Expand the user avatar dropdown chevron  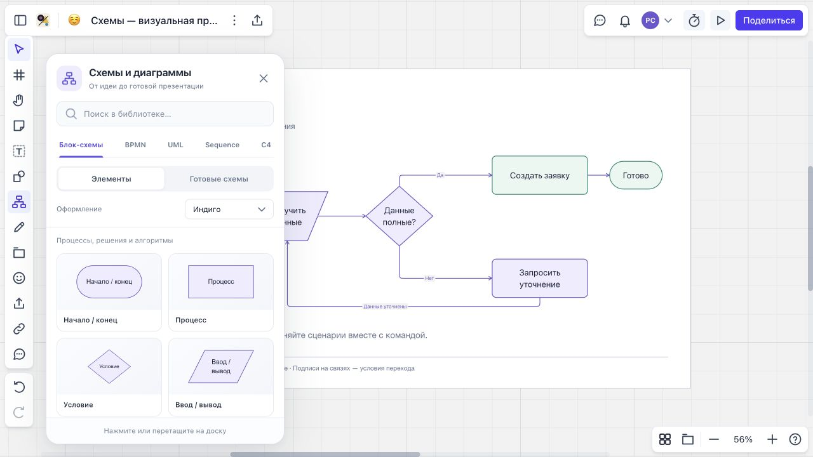pyautogui.click(x=668, y=20)
